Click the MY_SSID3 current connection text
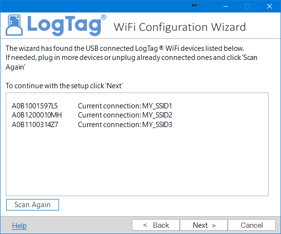This screenshot has width=281, height=234. click(125, 125)
